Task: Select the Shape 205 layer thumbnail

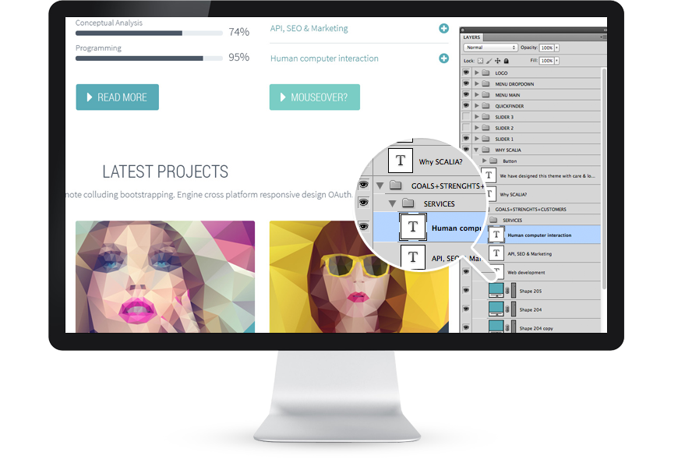Action: tap(496, 291)
